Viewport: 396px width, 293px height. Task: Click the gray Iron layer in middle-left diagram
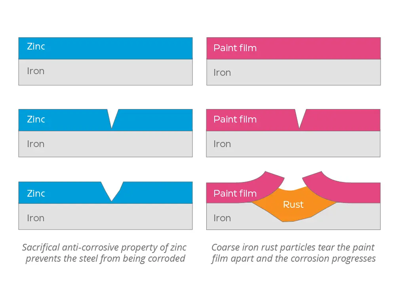(106, 144)
